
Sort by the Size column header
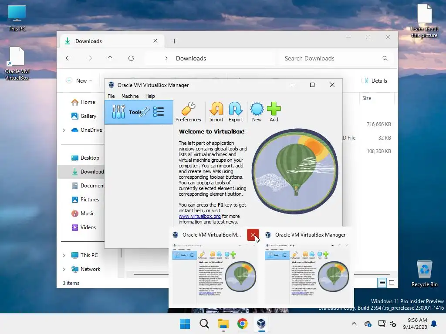(367, 98)
